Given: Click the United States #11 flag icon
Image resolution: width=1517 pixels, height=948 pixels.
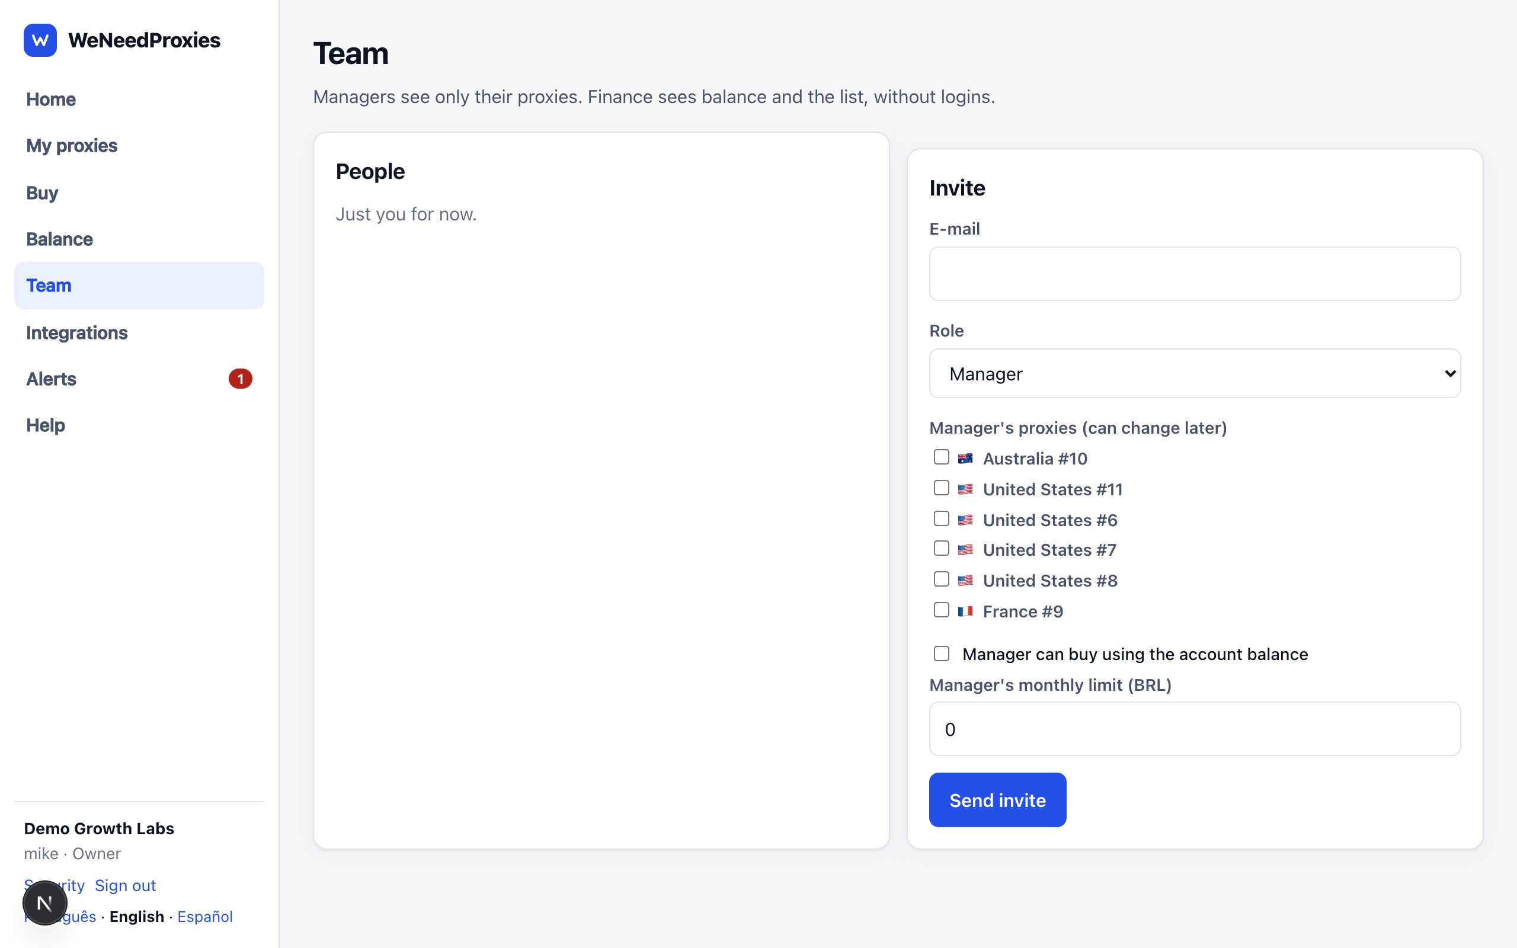Looking at the screenshot, I should click(x=965, y=489).
